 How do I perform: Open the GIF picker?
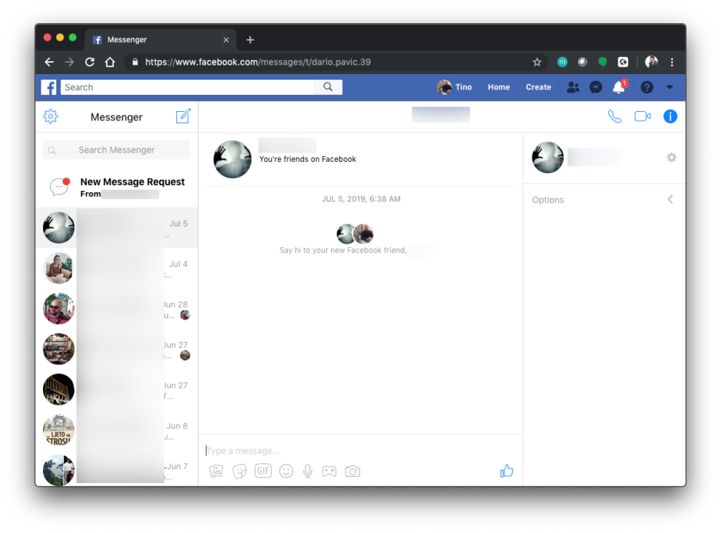263,471
